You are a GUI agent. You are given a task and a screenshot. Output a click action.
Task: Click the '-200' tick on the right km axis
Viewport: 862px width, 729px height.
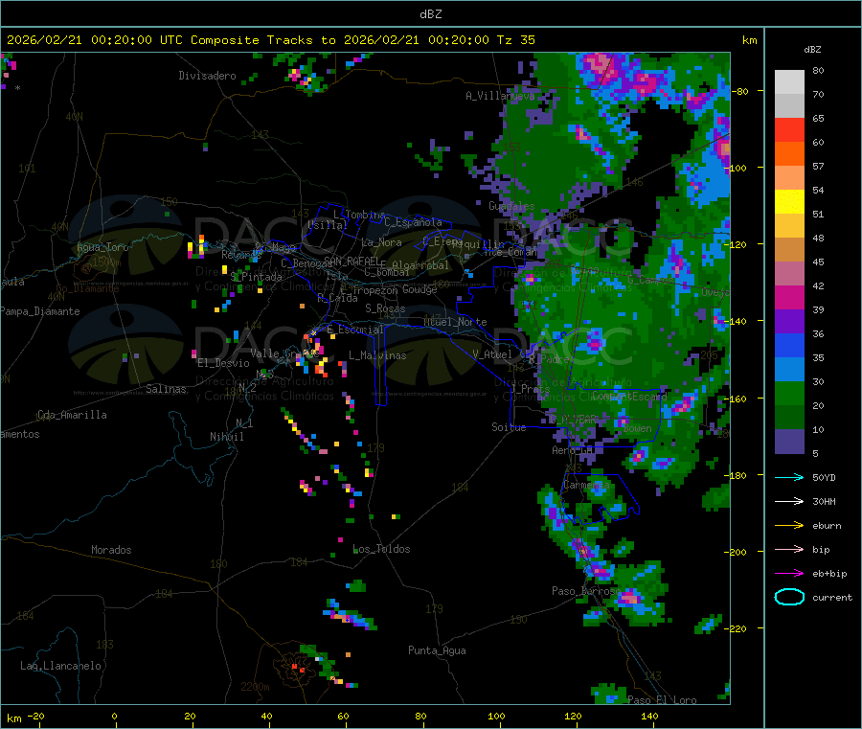(735, 552)
